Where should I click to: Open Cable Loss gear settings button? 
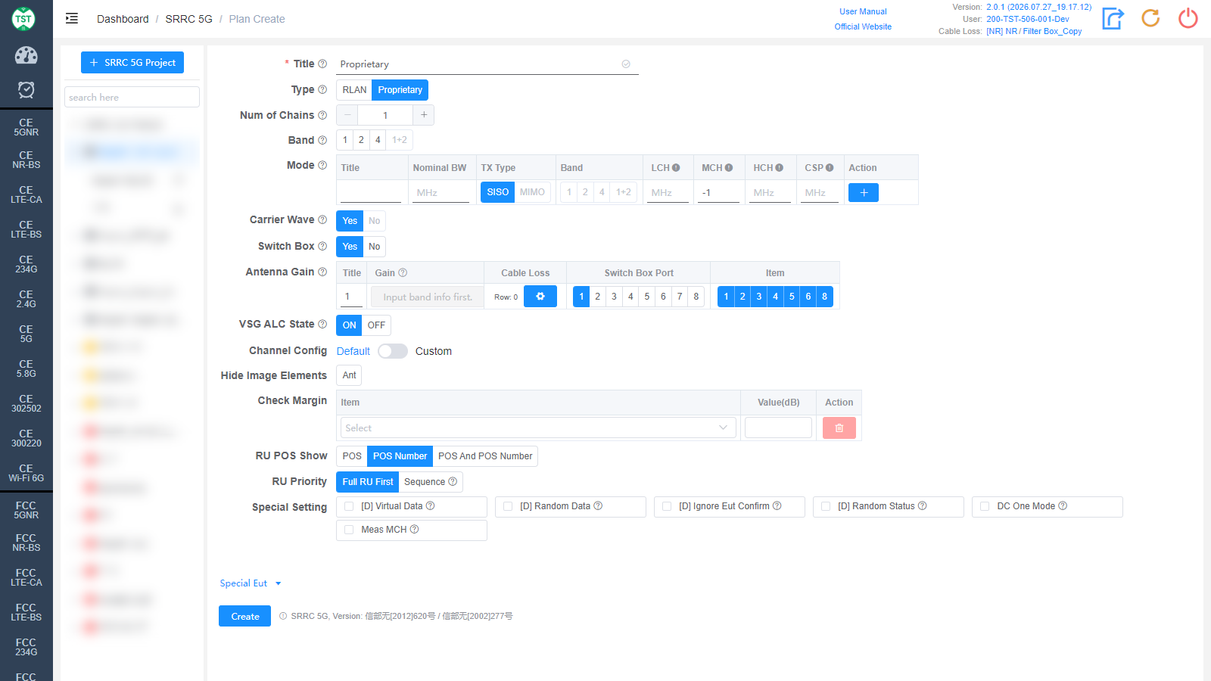[540, 297]
